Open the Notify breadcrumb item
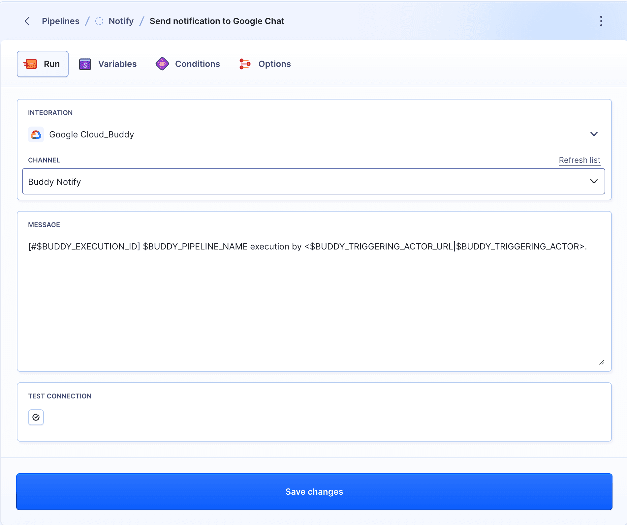The height and width of the screenshot is (525, 627). coord(121,21)
